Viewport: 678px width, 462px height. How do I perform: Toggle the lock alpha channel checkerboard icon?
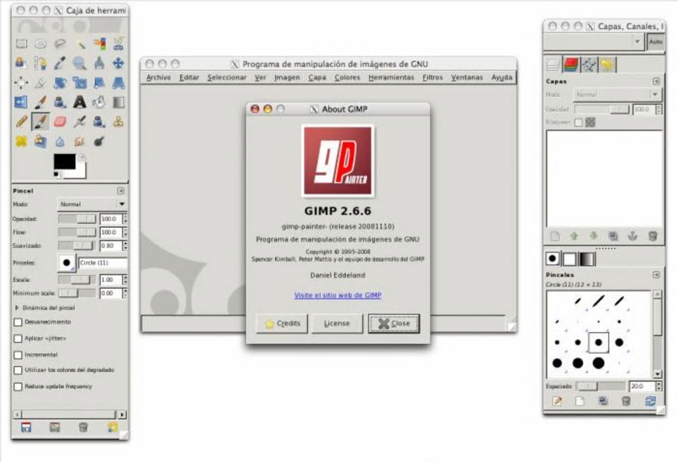pyautogui.click(x=590, y=122)
